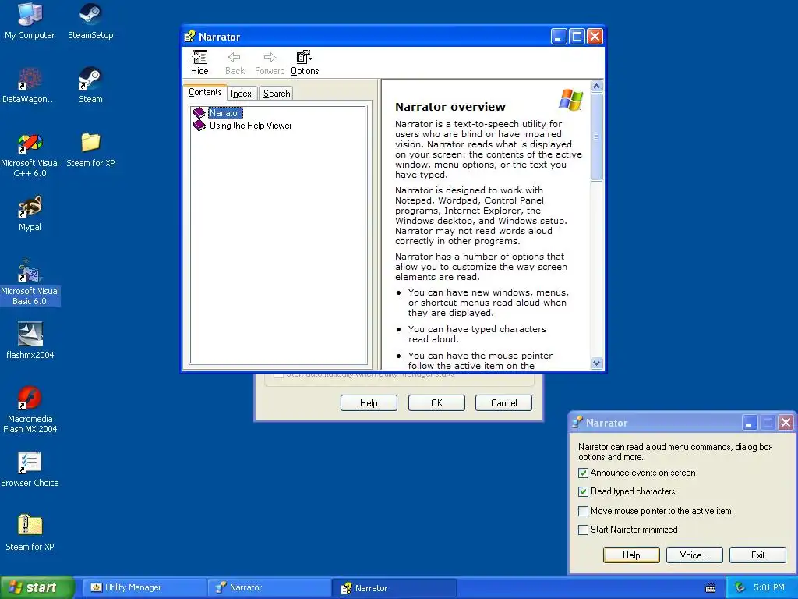This screenshot has height=599, width=798.
Task: Click Exit in the Narrator dialog
Action: (757, 555)
